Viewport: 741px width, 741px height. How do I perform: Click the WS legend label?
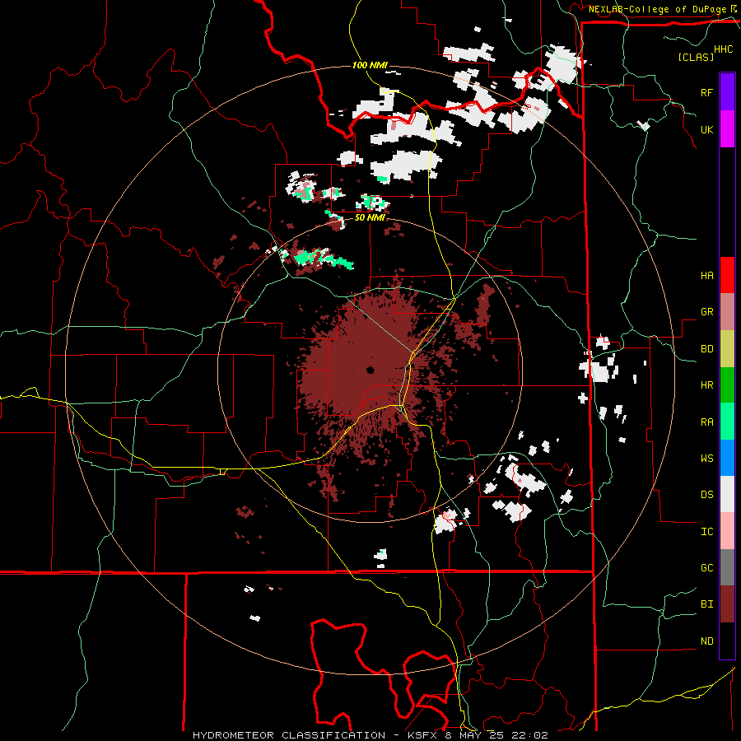(706, 459)
